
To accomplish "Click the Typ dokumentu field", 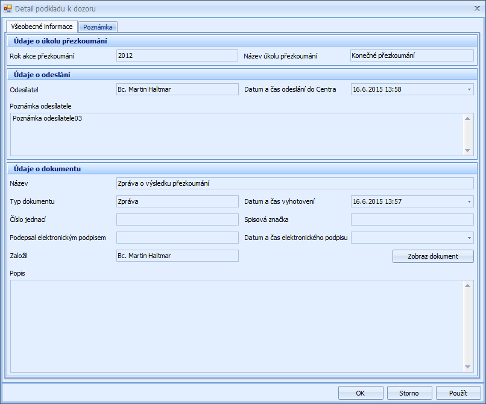I will click(177, 201).
